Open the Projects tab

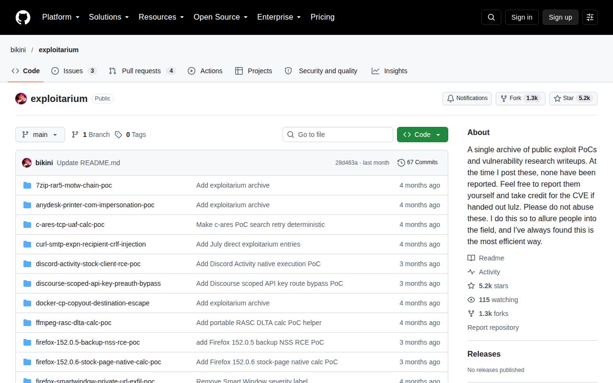(254, 71)
